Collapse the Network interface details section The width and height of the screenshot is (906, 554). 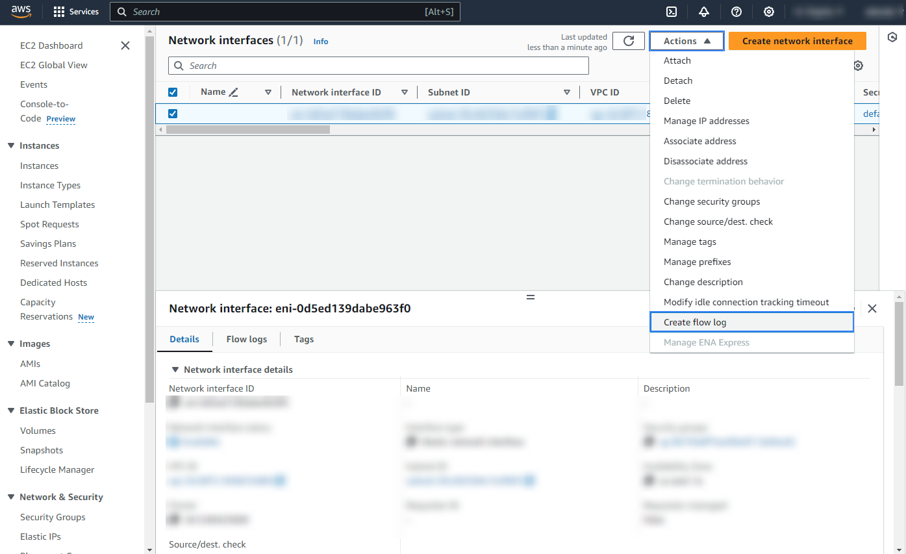click(x=175, y=370)
